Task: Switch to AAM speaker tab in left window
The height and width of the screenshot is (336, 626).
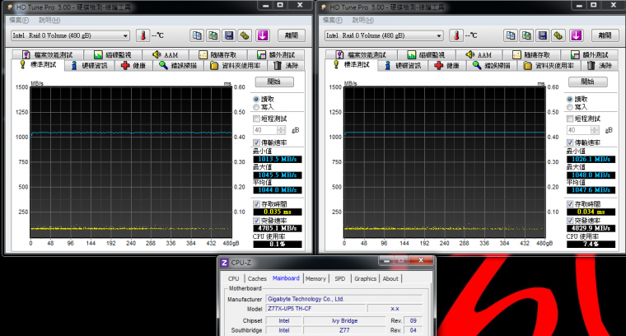Action: click(165, 54)
